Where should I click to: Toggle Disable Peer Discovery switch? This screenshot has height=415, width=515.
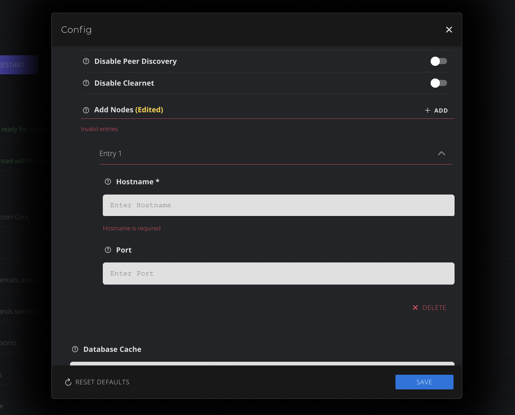(x=439, y=61)
